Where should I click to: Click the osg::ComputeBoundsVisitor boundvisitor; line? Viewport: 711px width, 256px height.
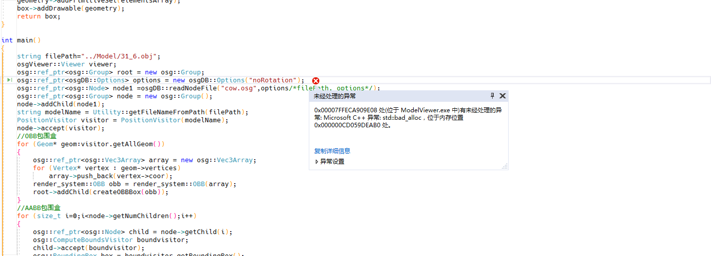pyautogui.click(x=111, y=240)
